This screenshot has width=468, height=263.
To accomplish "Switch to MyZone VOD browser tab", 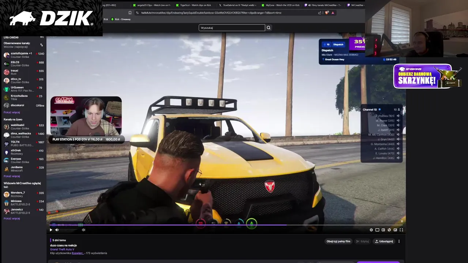I will pyautogui.click(x=280, y=5).
